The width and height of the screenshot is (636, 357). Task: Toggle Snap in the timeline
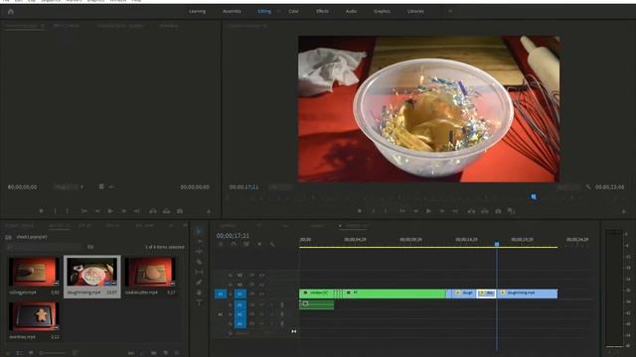(234, 244)
